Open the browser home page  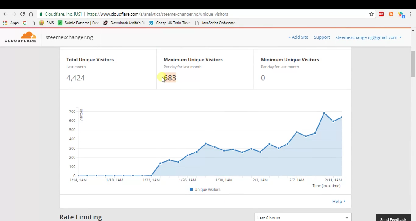coord(31,14)
